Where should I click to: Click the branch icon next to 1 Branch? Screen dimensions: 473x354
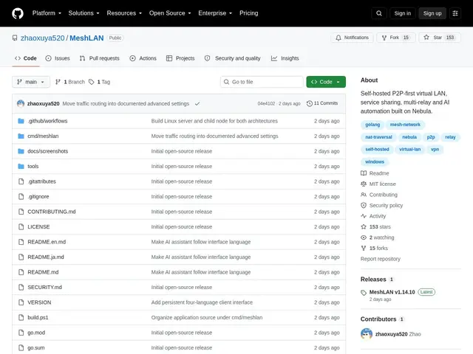click(x=58, y=82)
